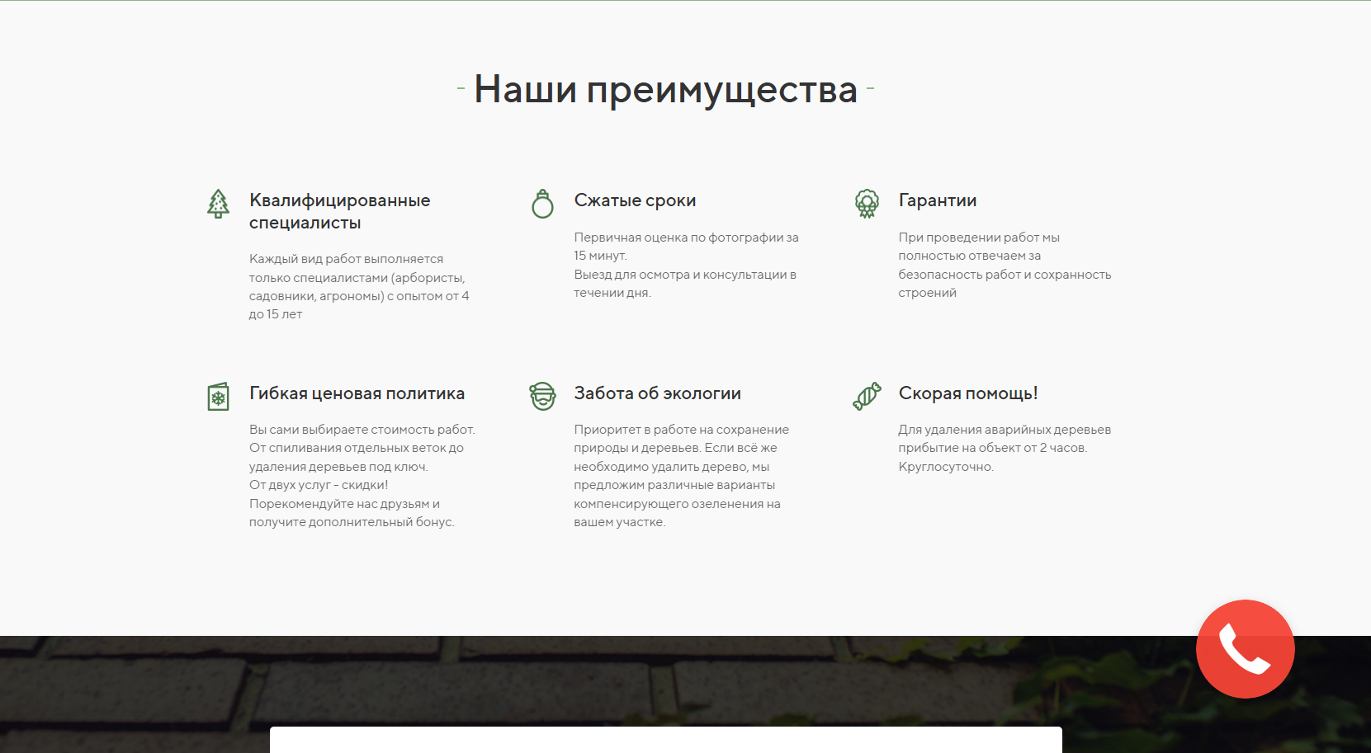Click the first aid icon for Скорая помощь!
Viewport: 1371px width, 753px height.
point(867,395)
